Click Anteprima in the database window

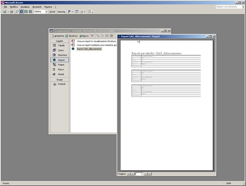[x=57, y=36]
